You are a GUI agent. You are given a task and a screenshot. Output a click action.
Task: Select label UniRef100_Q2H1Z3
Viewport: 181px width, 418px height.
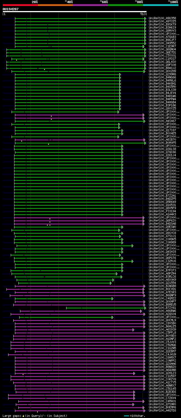[x=162, y=373]
